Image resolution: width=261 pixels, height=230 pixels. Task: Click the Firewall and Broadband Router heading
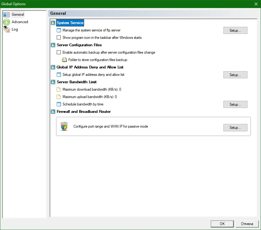84,112
